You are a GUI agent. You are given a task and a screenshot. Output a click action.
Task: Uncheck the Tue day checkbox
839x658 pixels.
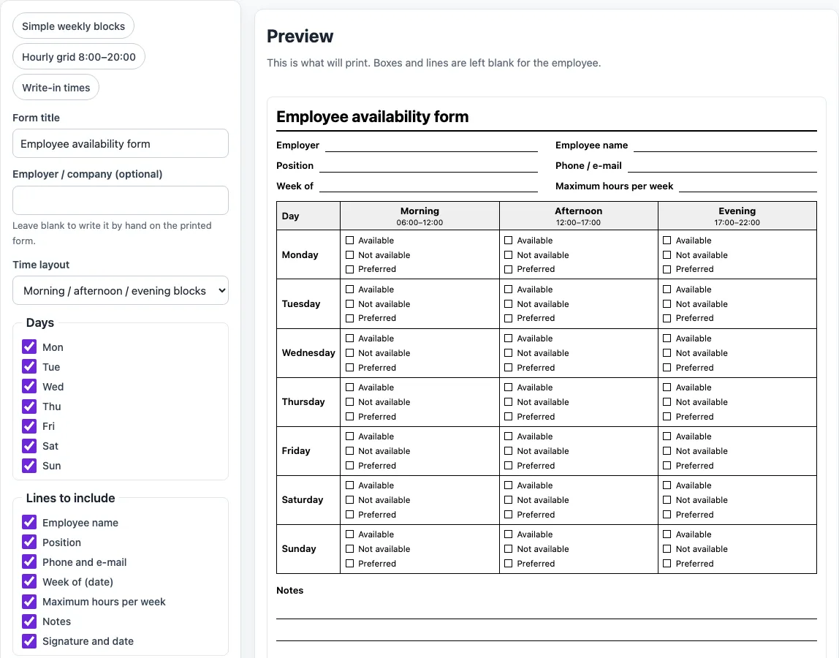29,367
